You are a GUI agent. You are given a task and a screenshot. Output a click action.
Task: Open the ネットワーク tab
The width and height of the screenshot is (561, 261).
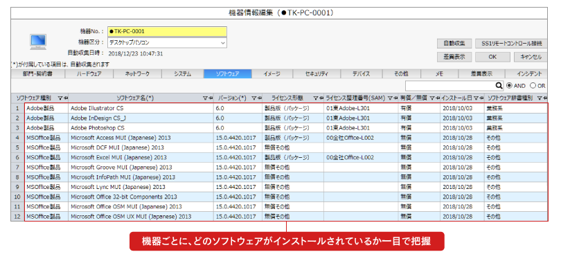(137, 74)
